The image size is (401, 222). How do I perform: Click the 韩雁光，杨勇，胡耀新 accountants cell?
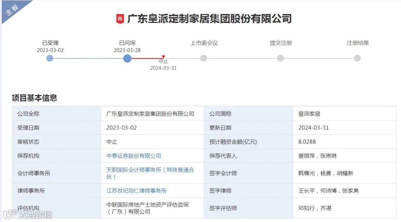pos(345,173)
